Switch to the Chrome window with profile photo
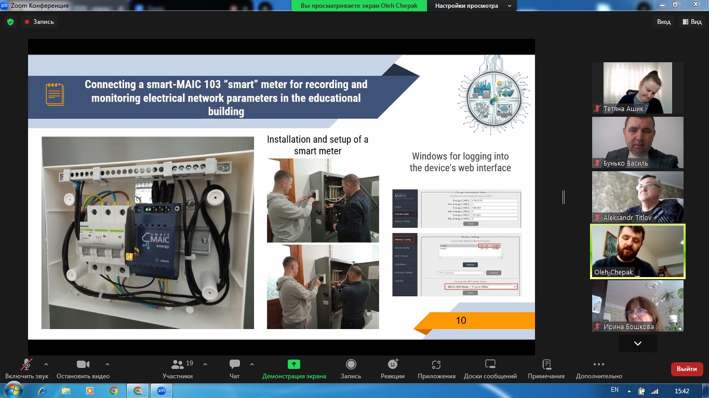 138,391
